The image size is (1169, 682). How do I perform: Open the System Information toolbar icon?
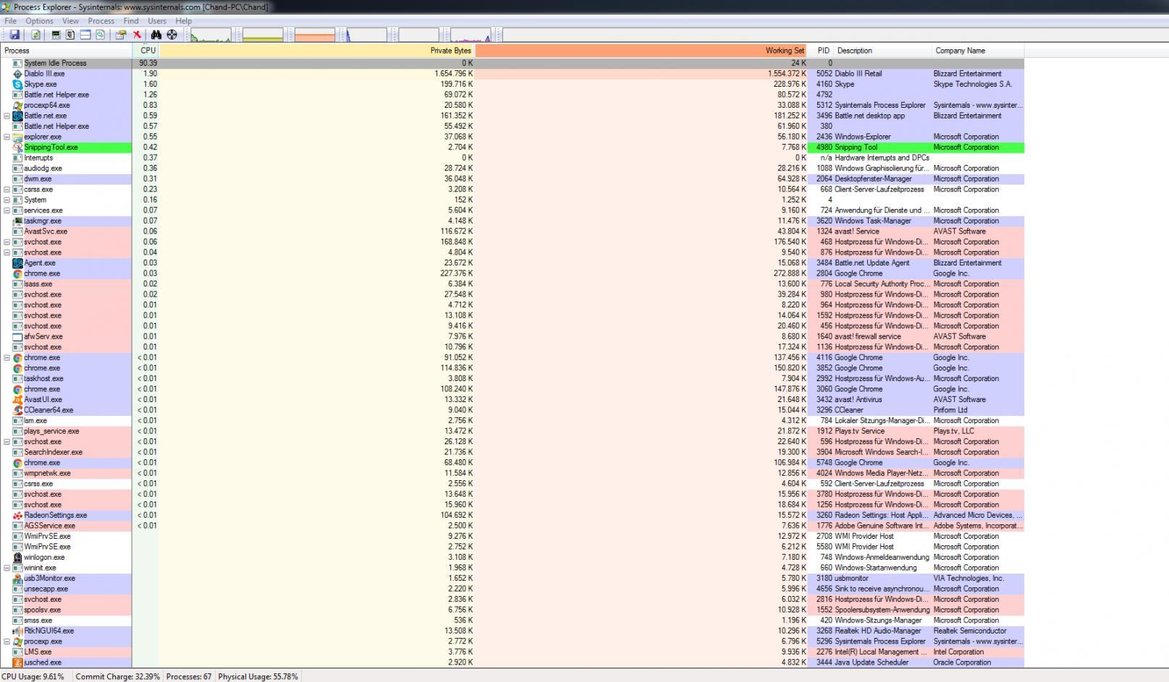(56, 35)
